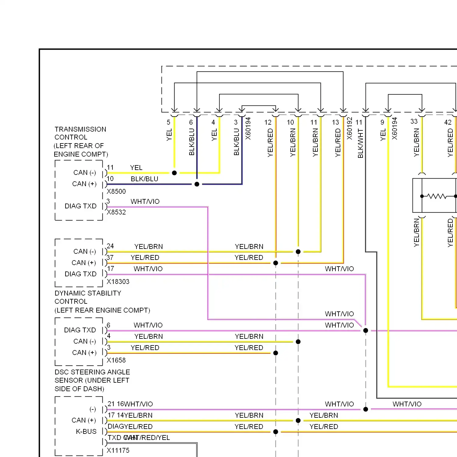Click the junction dot on BLK/BLU wire

point(197,184)
